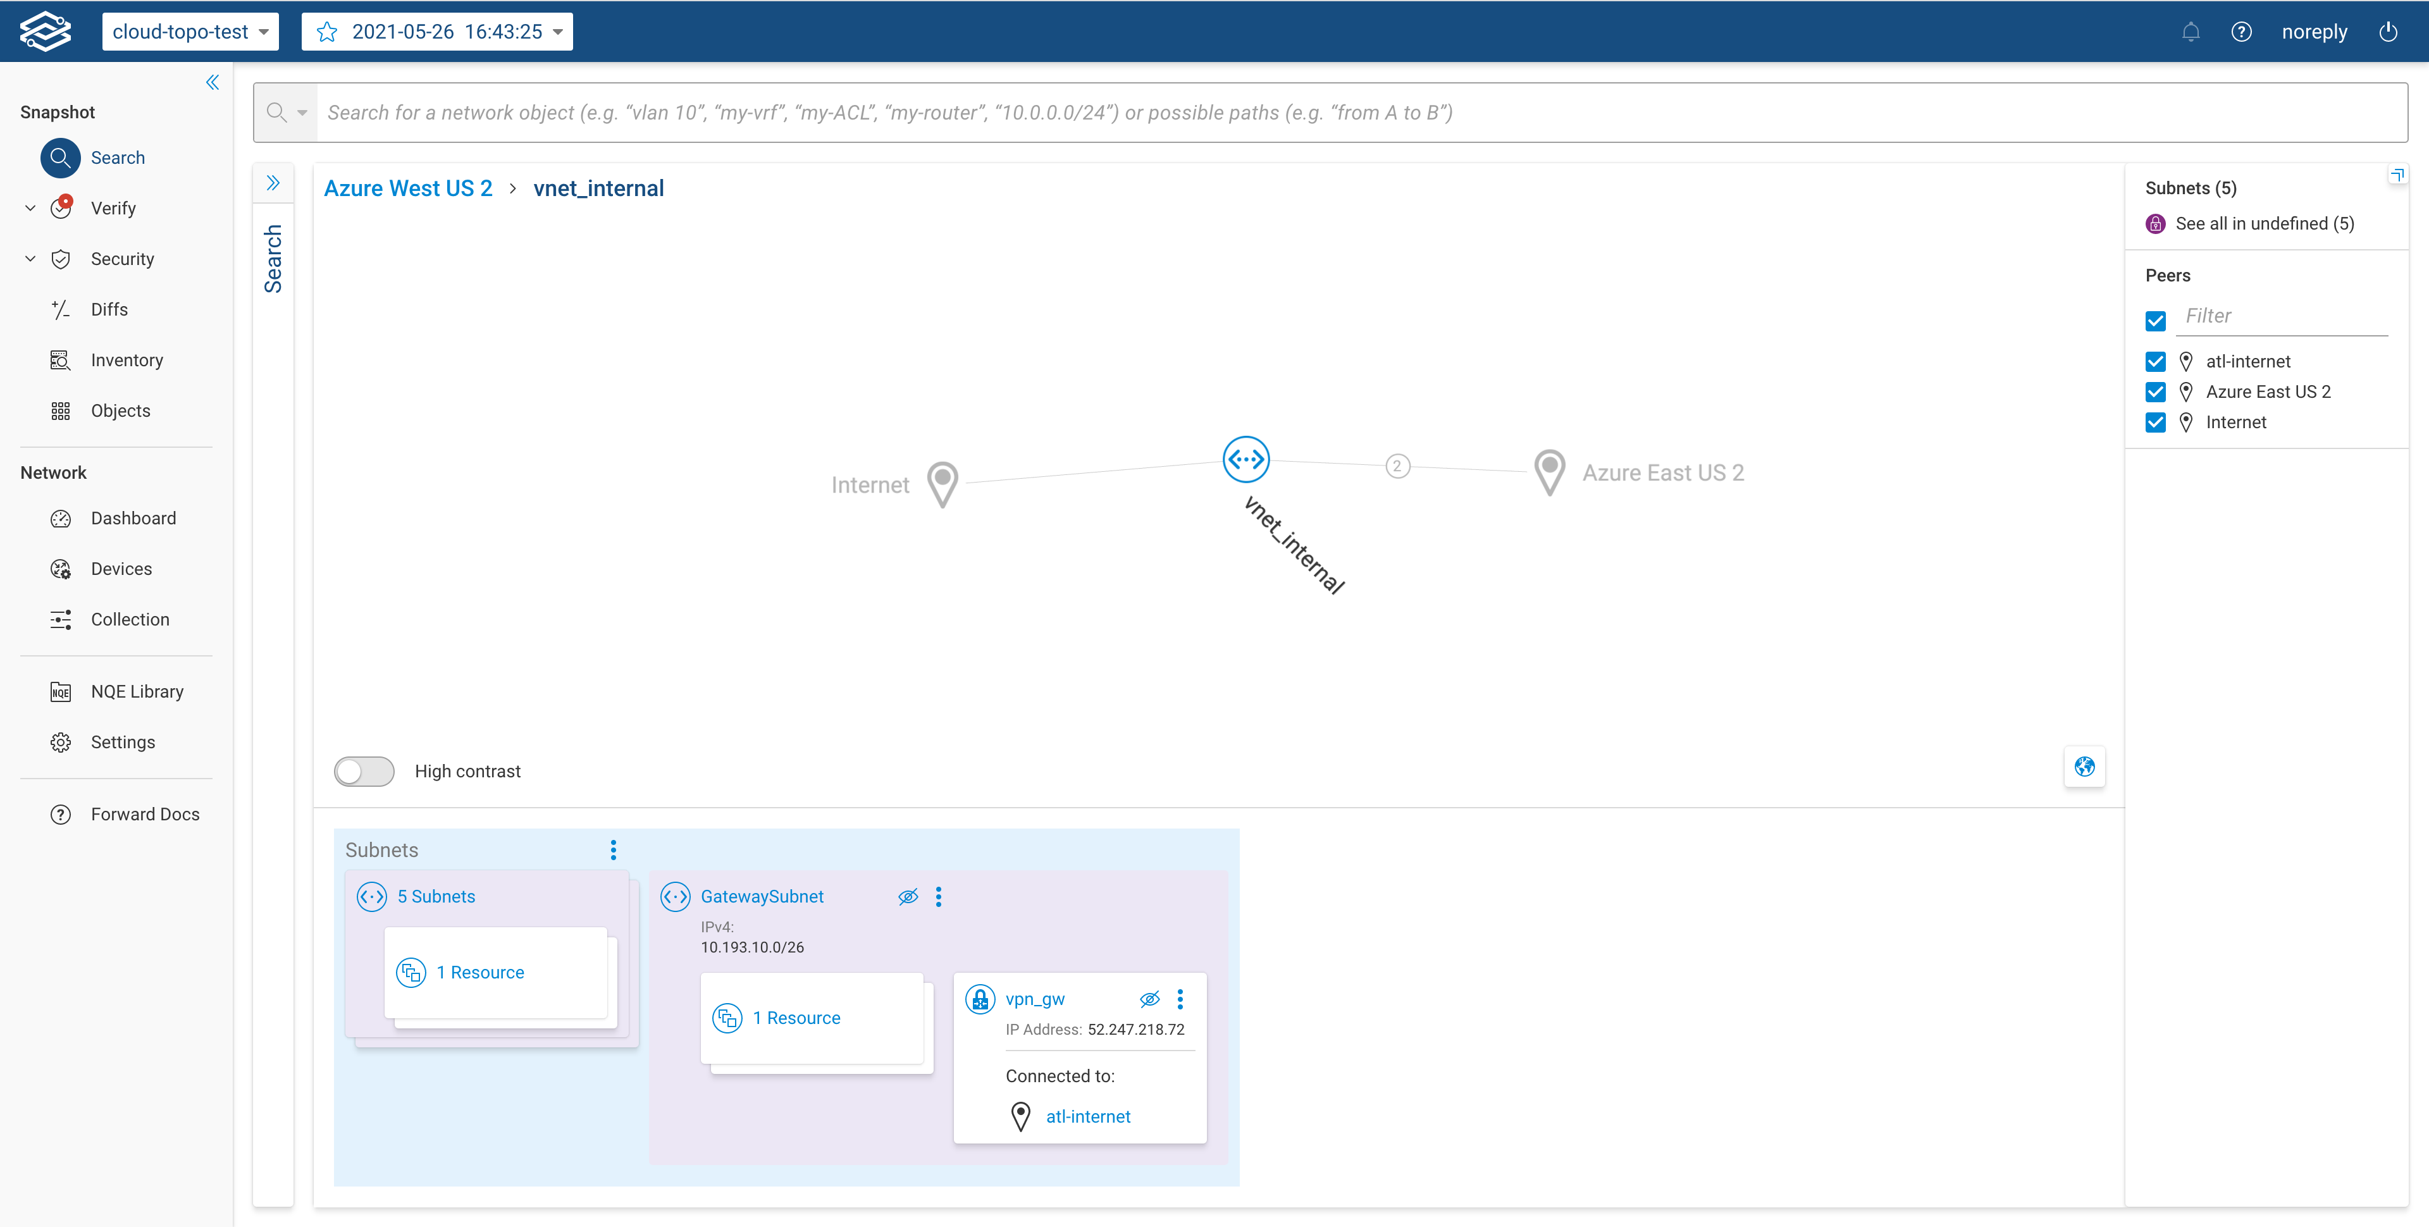Hide the GatewaySubnet using eye toggle
The image size is (2429, 1227).
coord(908,896)
